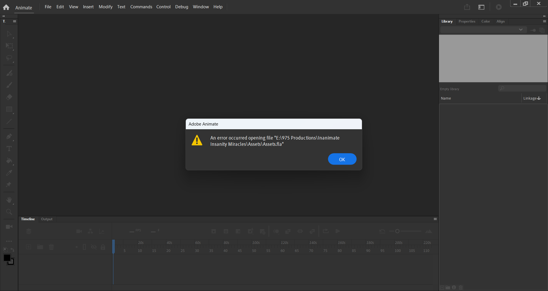Select the Zoom magnifier tool
The height and width of the screenshot is (291, 548).
point(9,212)
